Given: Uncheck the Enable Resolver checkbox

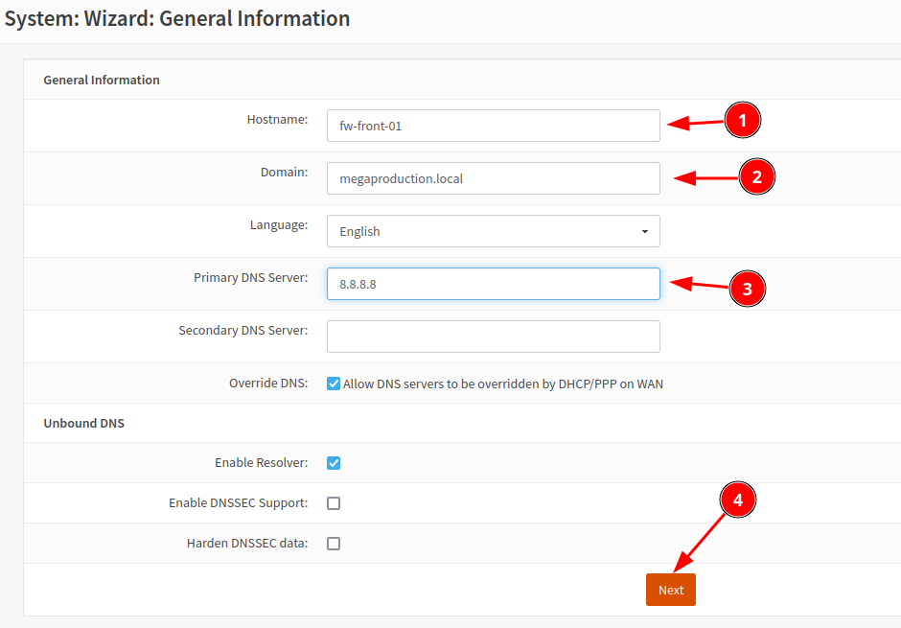Looking at the screenshot, I should (334, 463).
